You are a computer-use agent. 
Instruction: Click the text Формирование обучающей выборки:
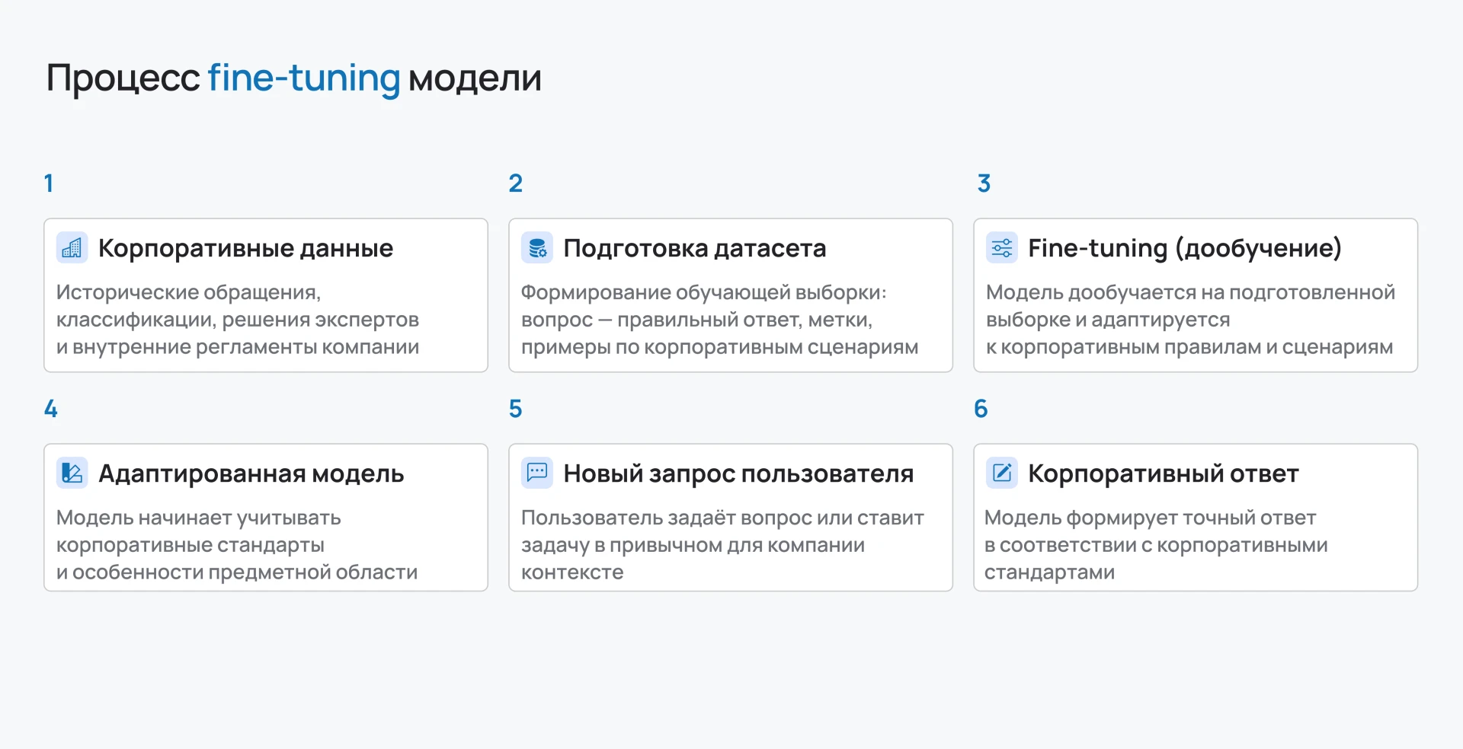click(703, 292)
